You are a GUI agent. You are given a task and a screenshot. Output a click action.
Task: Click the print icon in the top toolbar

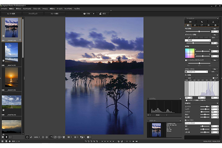[x=84, y=14]
